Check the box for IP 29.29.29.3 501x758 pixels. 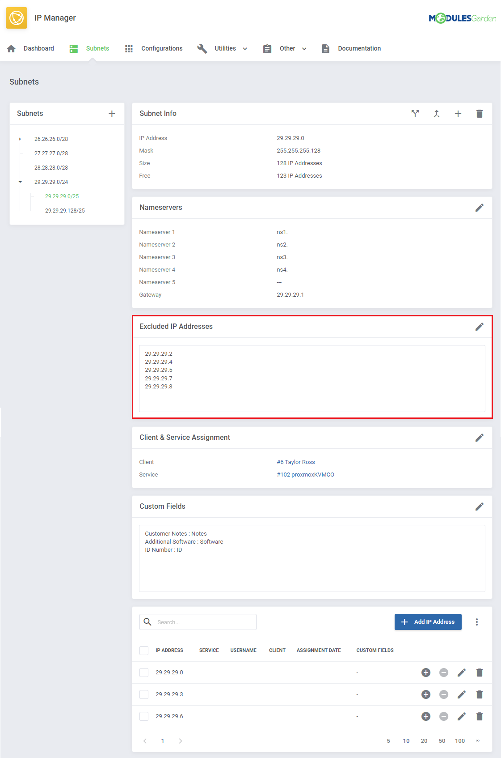pyautogui.click(x=144, y=694)
